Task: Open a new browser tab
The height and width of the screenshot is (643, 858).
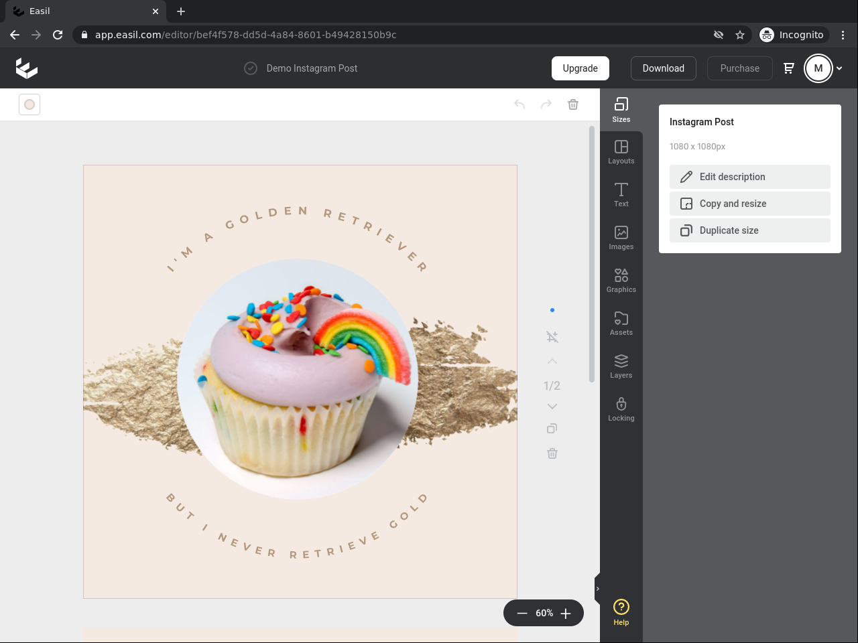Action: point(181,11)
